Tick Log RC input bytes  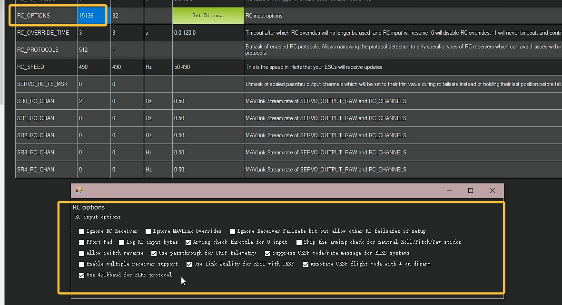tap(122, 243)
